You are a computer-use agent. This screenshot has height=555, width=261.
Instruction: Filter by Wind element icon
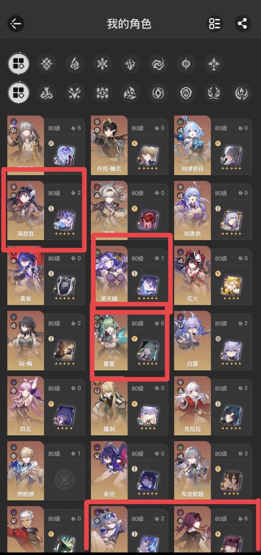click(158, 64)
